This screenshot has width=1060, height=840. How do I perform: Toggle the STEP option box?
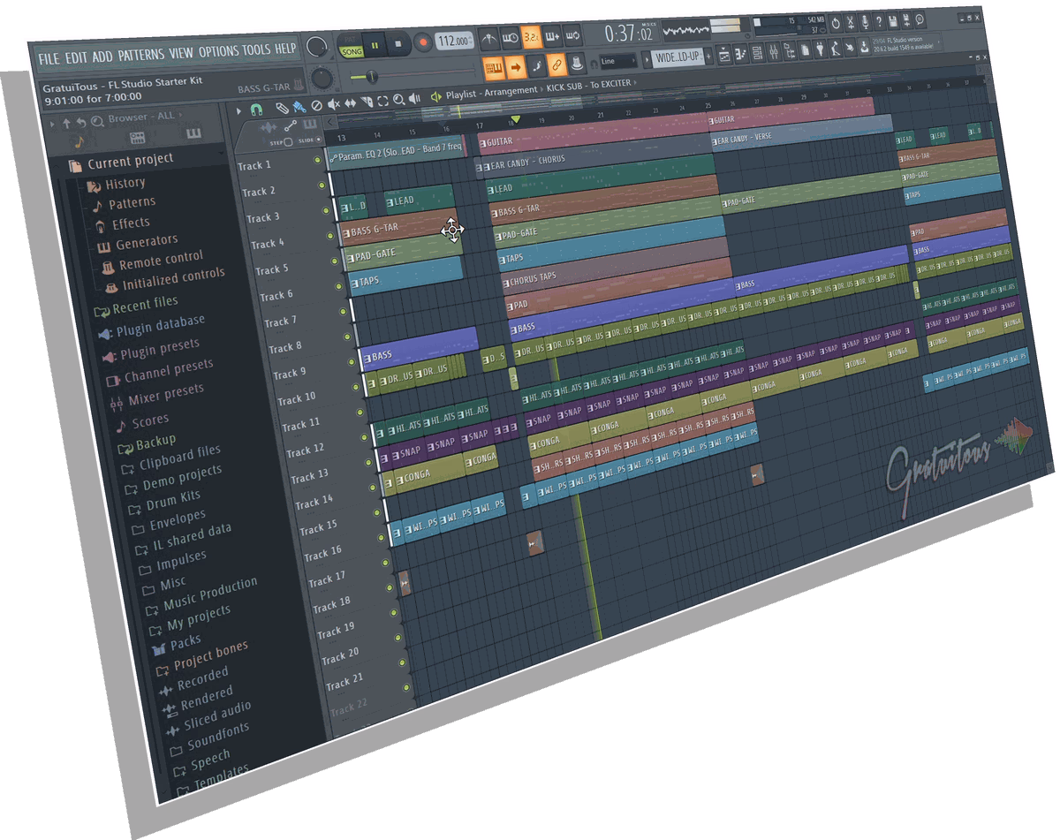coord(288,141)
